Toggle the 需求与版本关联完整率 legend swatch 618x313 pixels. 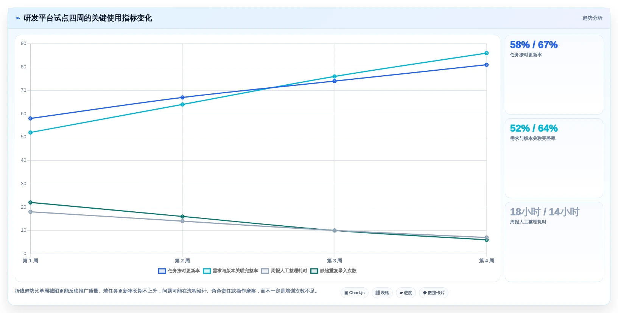(207, 271)
